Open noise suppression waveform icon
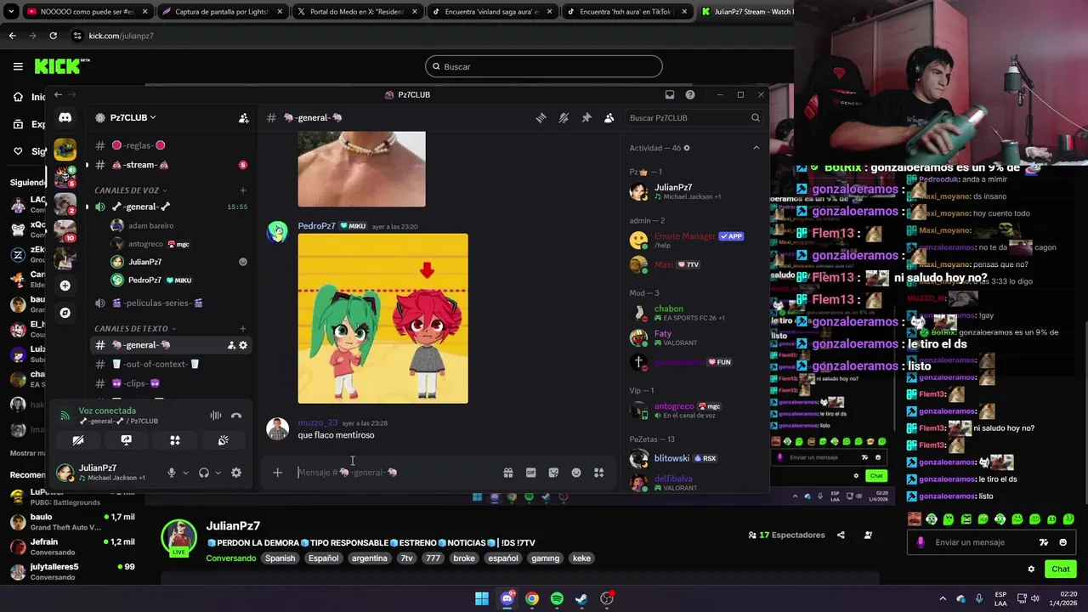The image size is (1088, 612). point(216,416)
